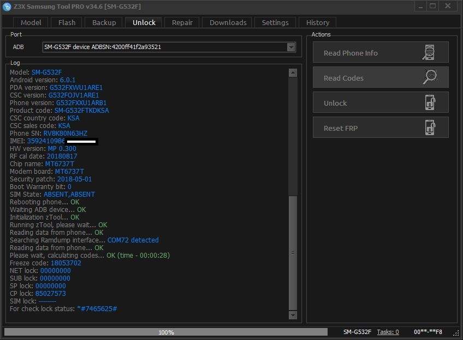Click the Read Phone Info button

tap(381, 52)
